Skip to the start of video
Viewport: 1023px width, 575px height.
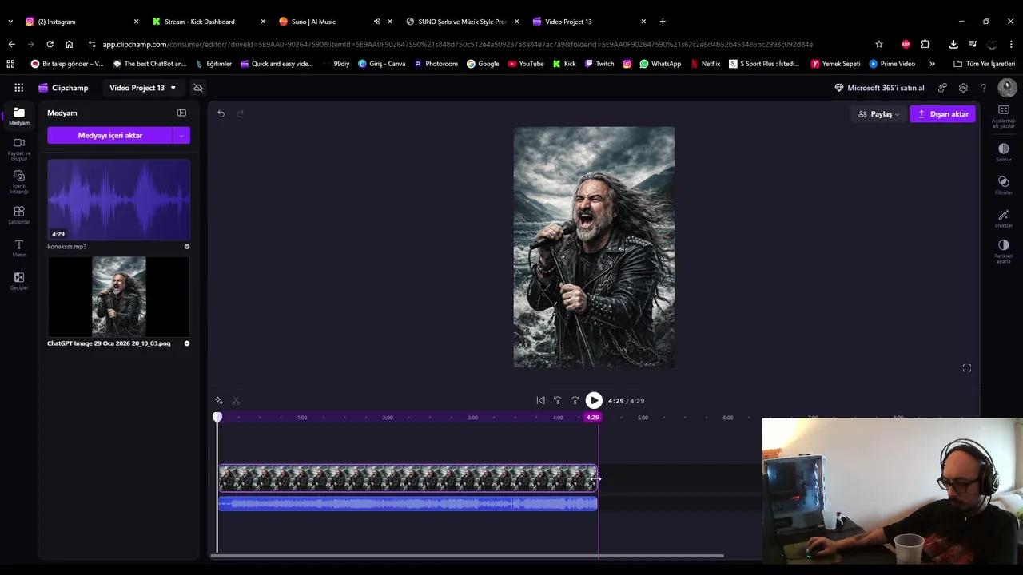click(x=540, y=401)
